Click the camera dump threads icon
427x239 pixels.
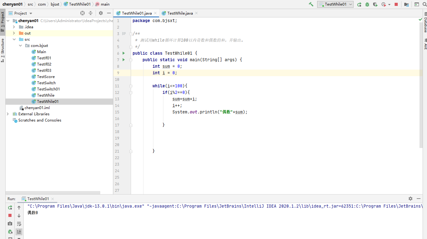coord(10,223)
